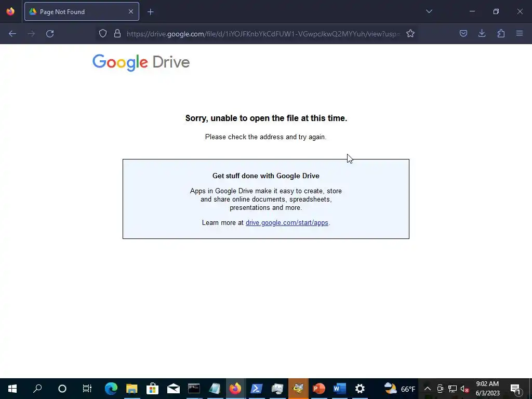The width and height of the screenshot is (532, 399).
Task: Open the Command Prompt taskbar icon
Action: tap(194, 389)
